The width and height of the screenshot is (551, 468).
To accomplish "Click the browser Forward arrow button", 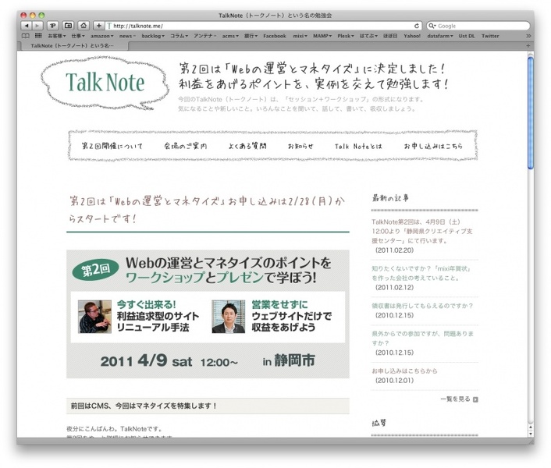I will (37, 26).
